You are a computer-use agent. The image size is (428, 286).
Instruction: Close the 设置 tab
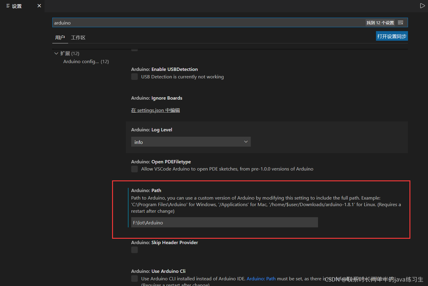click(39, 6)
